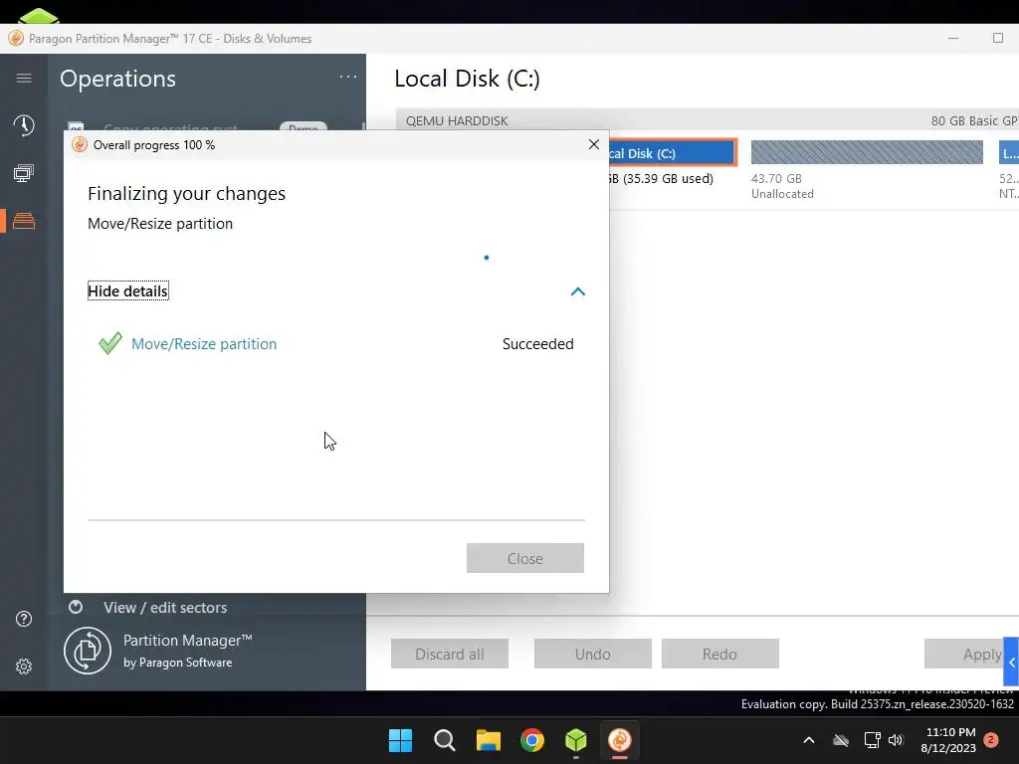This screenshot has height=764, width=1019.
Task: Click the Paragon title bar app icon
Action: (x=16, y=39)
